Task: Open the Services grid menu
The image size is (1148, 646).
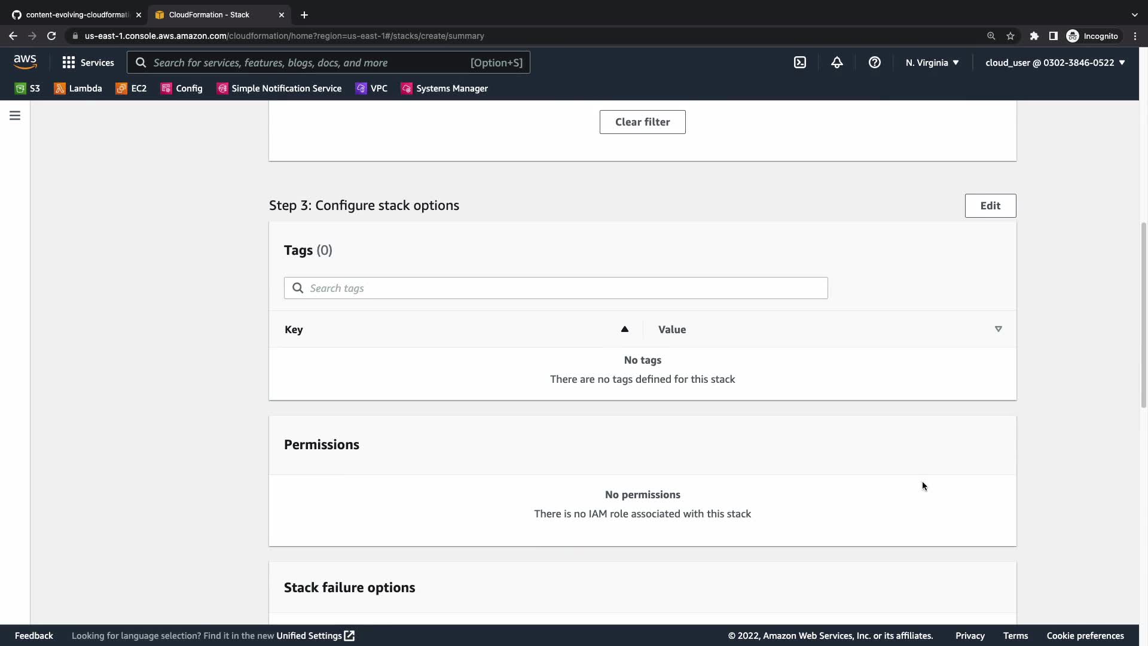Action: (88, 63)
